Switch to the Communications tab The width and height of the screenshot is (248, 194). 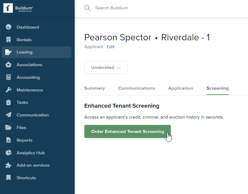pyautogui.click(x=136, y=88)
